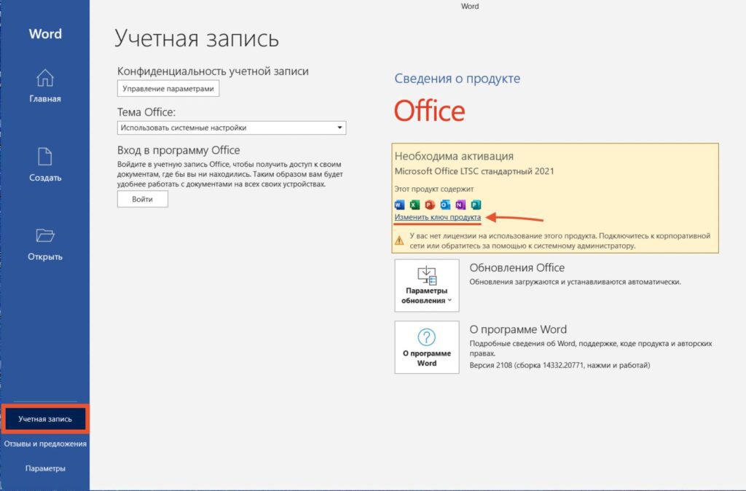
Task: Click the Изменить ключ продукта link
Action: click(437, 218)
